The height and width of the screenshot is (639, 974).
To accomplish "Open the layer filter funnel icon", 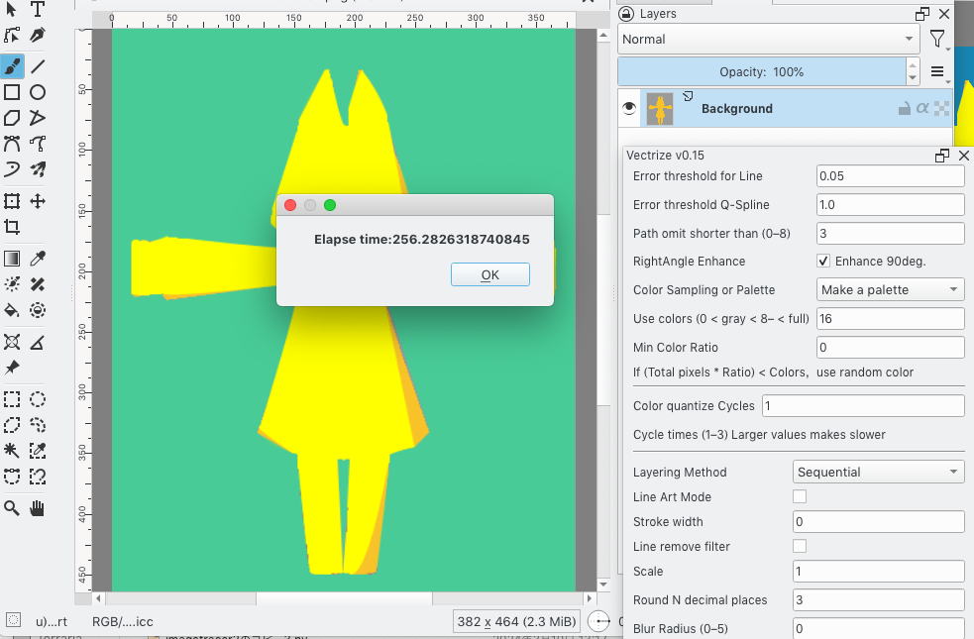I will tap(937, 40).
